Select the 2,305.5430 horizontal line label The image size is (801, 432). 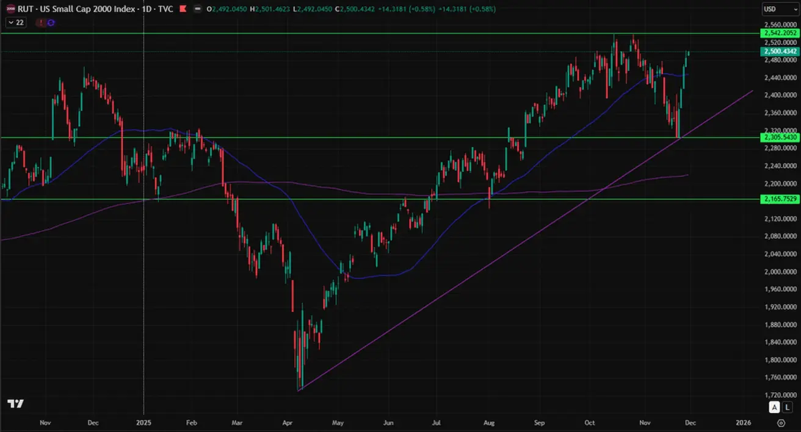coord(780,138)
